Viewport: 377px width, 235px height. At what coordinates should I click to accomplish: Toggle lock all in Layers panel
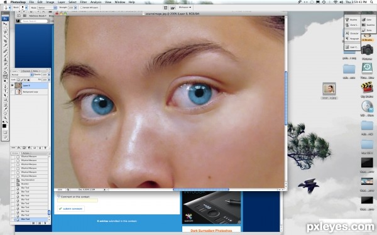[x=29, y=80]
